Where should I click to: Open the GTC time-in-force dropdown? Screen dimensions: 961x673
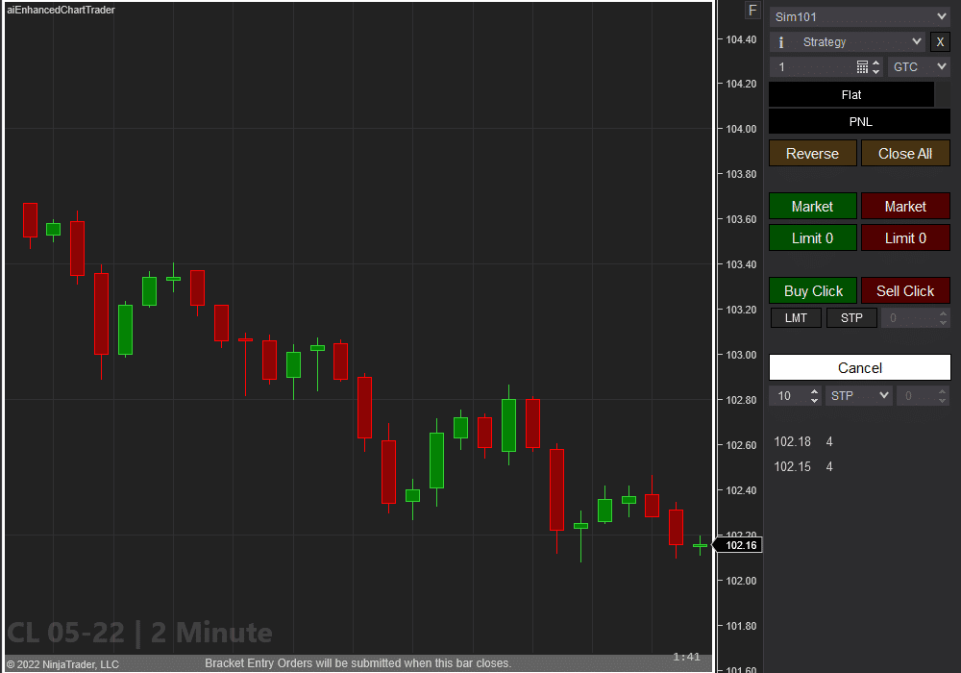(919, 66)
